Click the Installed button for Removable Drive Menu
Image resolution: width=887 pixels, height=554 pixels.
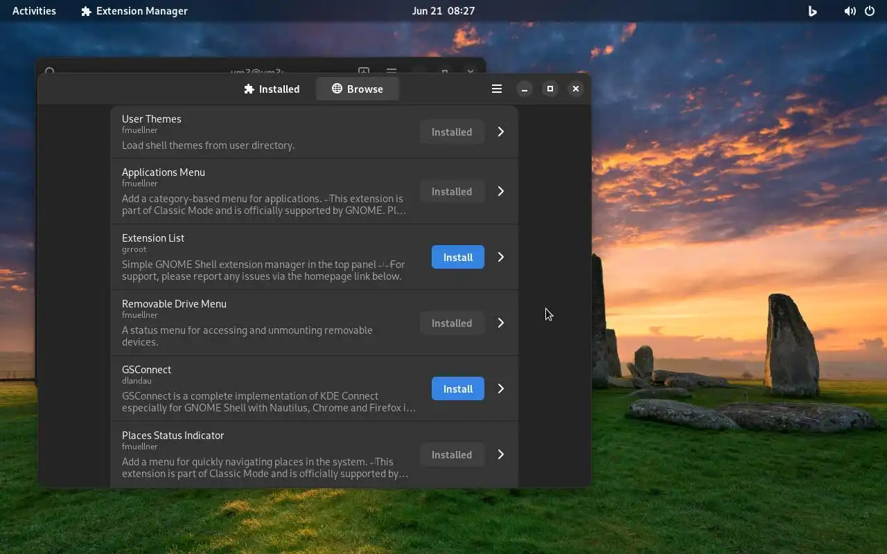pyautogui.click(x=452, y=323)
